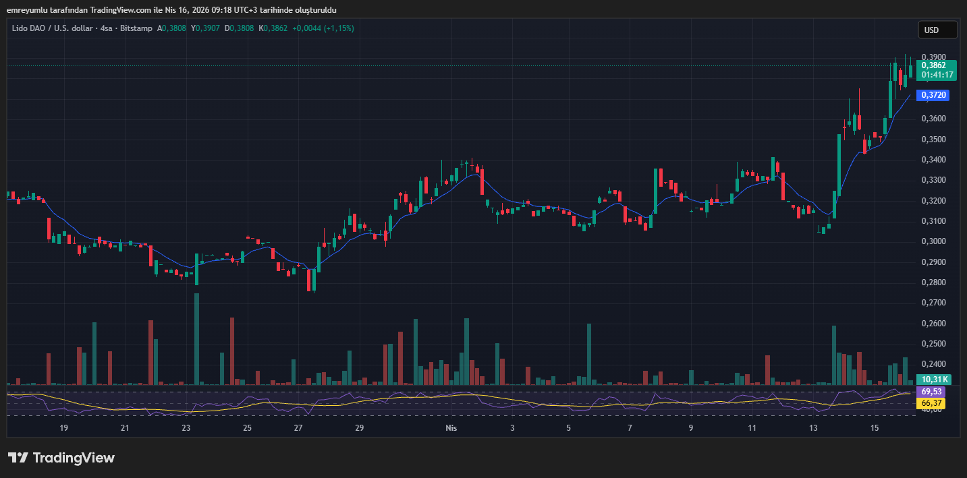
Task: Click the 0,3000 level on price axis
Action: pyautogui.click(x=933, y=241)
